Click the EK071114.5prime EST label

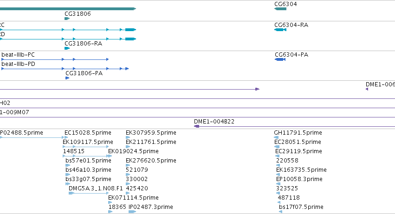[x=133, y=198]
